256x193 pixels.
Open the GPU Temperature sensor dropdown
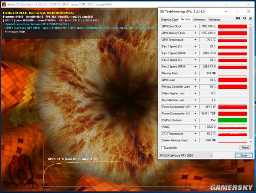[x=195, y=40]
